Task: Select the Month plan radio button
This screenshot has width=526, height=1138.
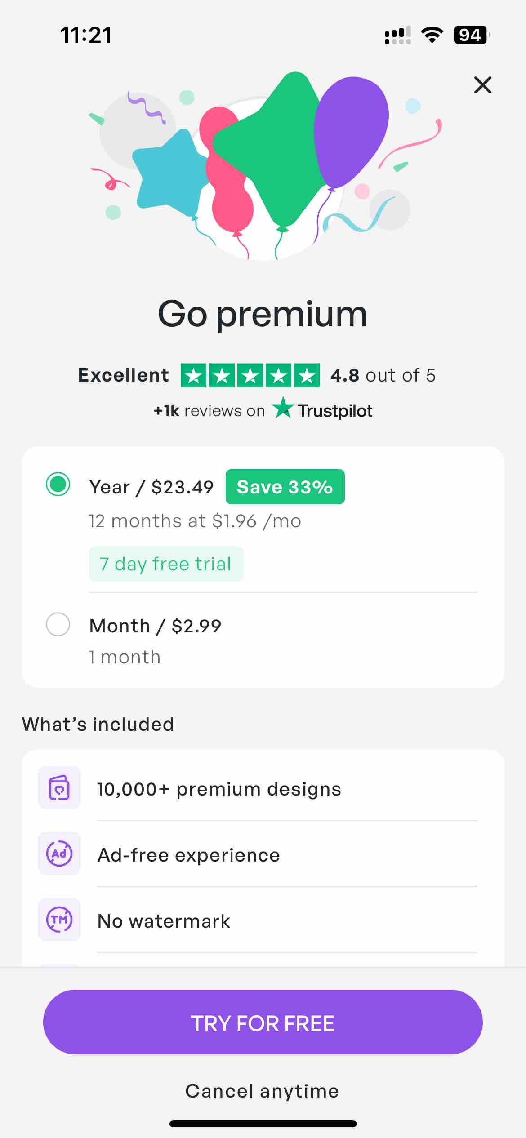Action: [x=58, y=624]
